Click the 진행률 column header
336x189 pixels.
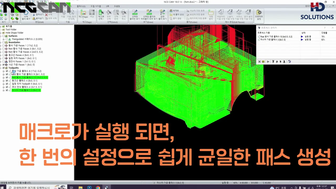pos(324,33)
